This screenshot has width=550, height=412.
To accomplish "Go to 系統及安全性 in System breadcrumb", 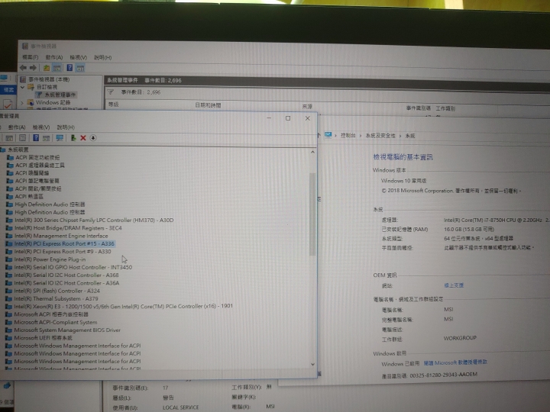I will [380, 136].
